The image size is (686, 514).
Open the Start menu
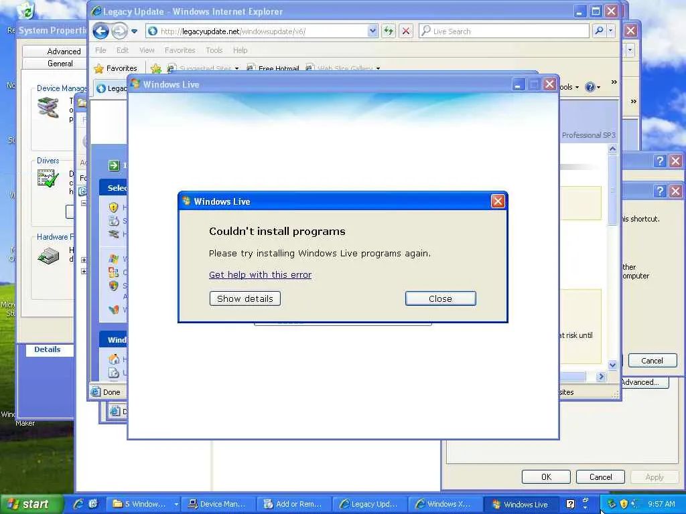coord(31,504)
